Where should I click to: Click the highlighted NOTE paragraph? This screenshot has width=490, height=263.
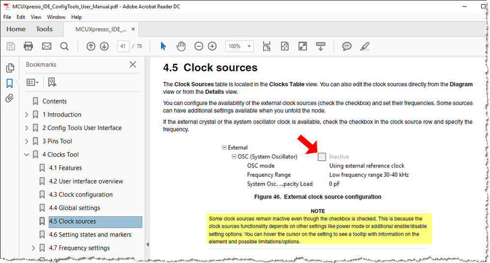coord(319,230)
